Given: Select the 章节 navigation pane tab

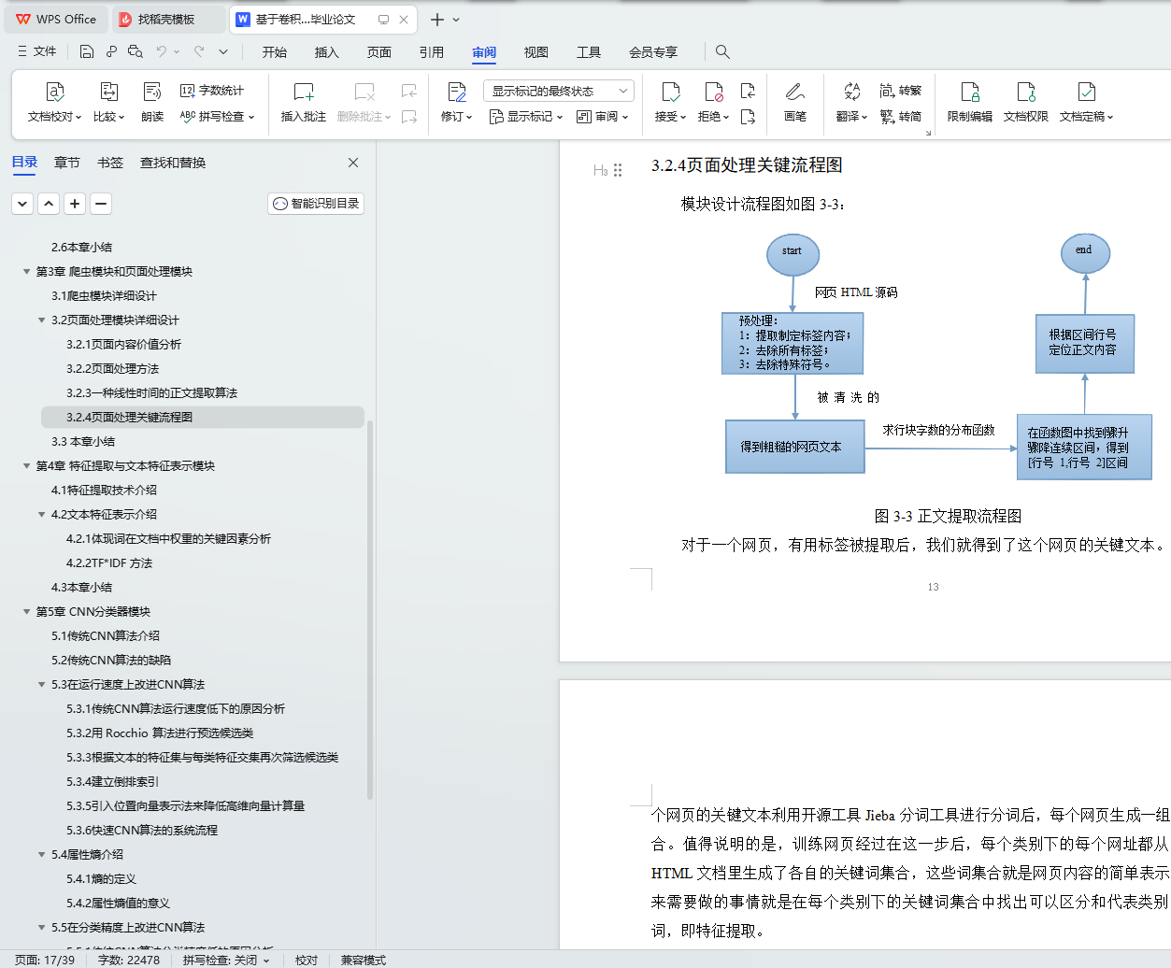Looking at the screenshot, I should coord(67,163).
